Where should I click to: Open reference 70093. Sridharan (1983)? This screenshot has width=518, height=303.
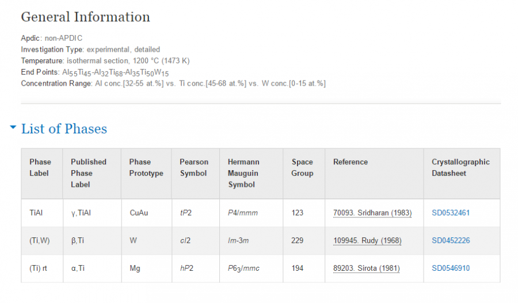[372, 213]
